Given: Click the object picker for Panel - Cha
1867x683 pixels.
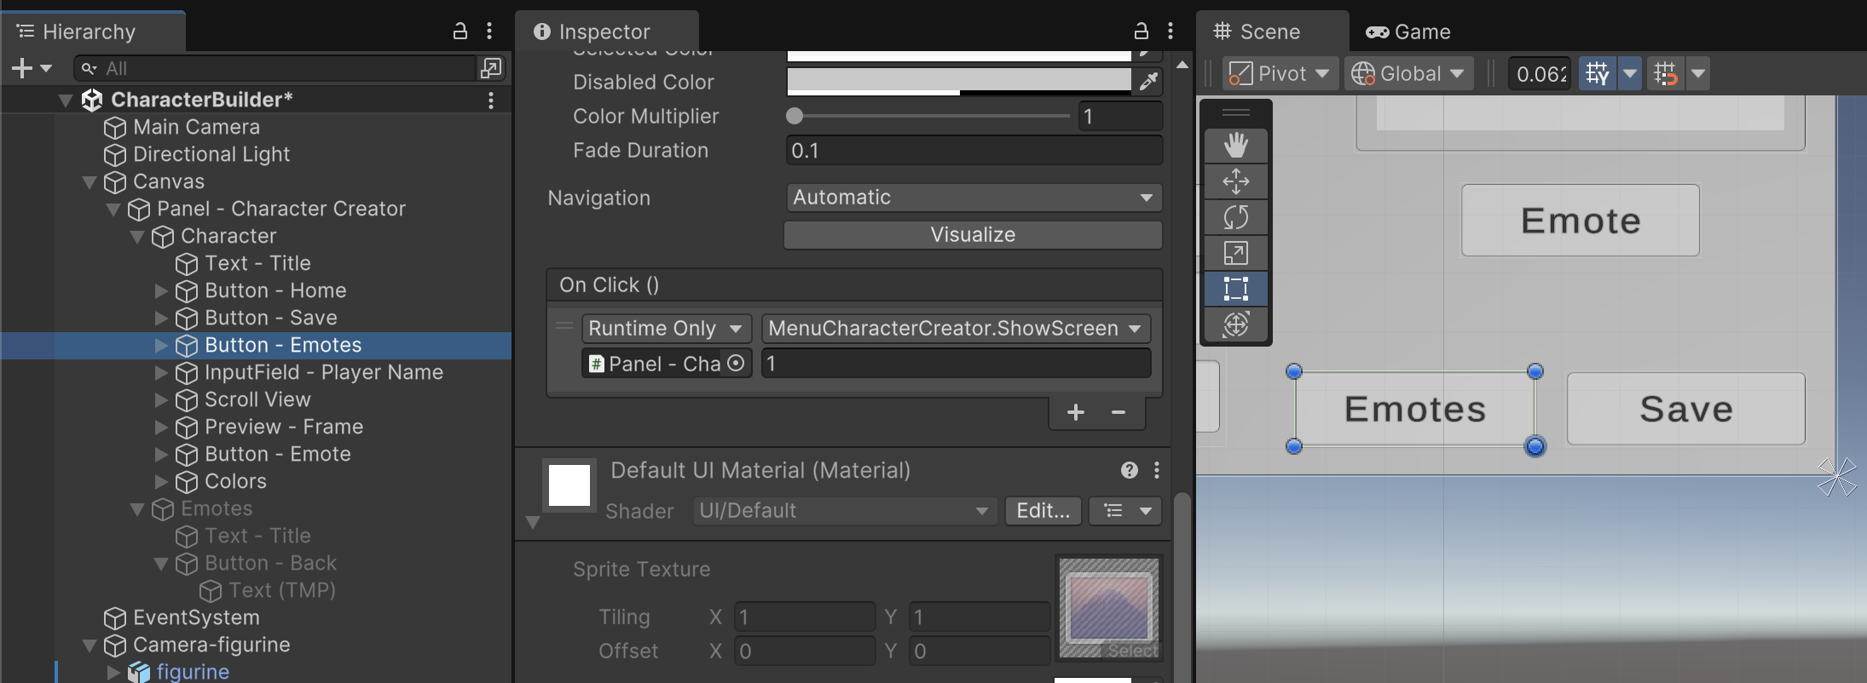Looking at the screenshot, I should (737, 364).
